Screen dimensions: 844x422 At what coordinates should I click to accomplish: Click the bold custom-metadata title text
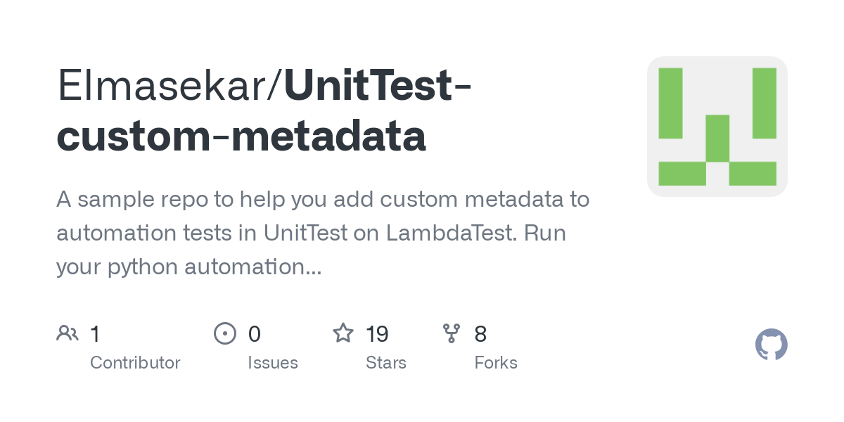[241, 136]
